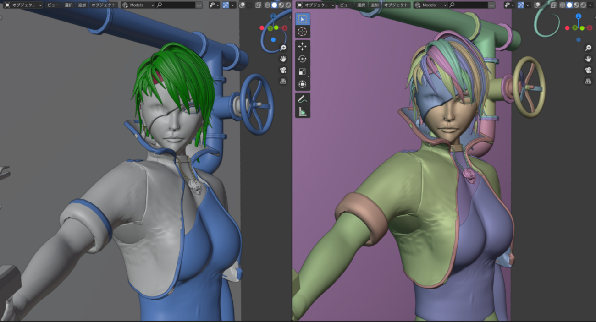596x322 pixels.
Task: Activate the Measure ruler tool
Action: point(302,111)
